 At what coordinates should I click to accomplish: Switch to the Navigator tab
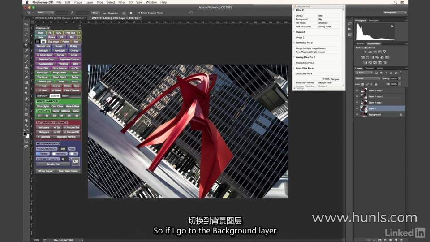374,20
